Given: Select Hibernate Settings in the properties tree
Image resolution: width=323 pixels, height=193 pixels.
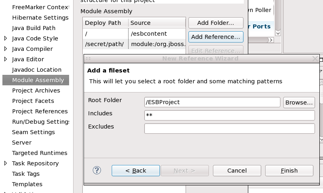Looking at the screenshot, I should click(40, 18).
